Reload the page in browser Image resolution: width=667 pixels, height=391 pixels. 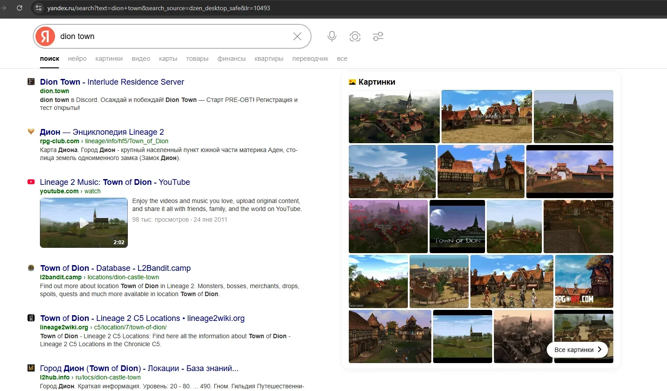[x=20, y=8]
